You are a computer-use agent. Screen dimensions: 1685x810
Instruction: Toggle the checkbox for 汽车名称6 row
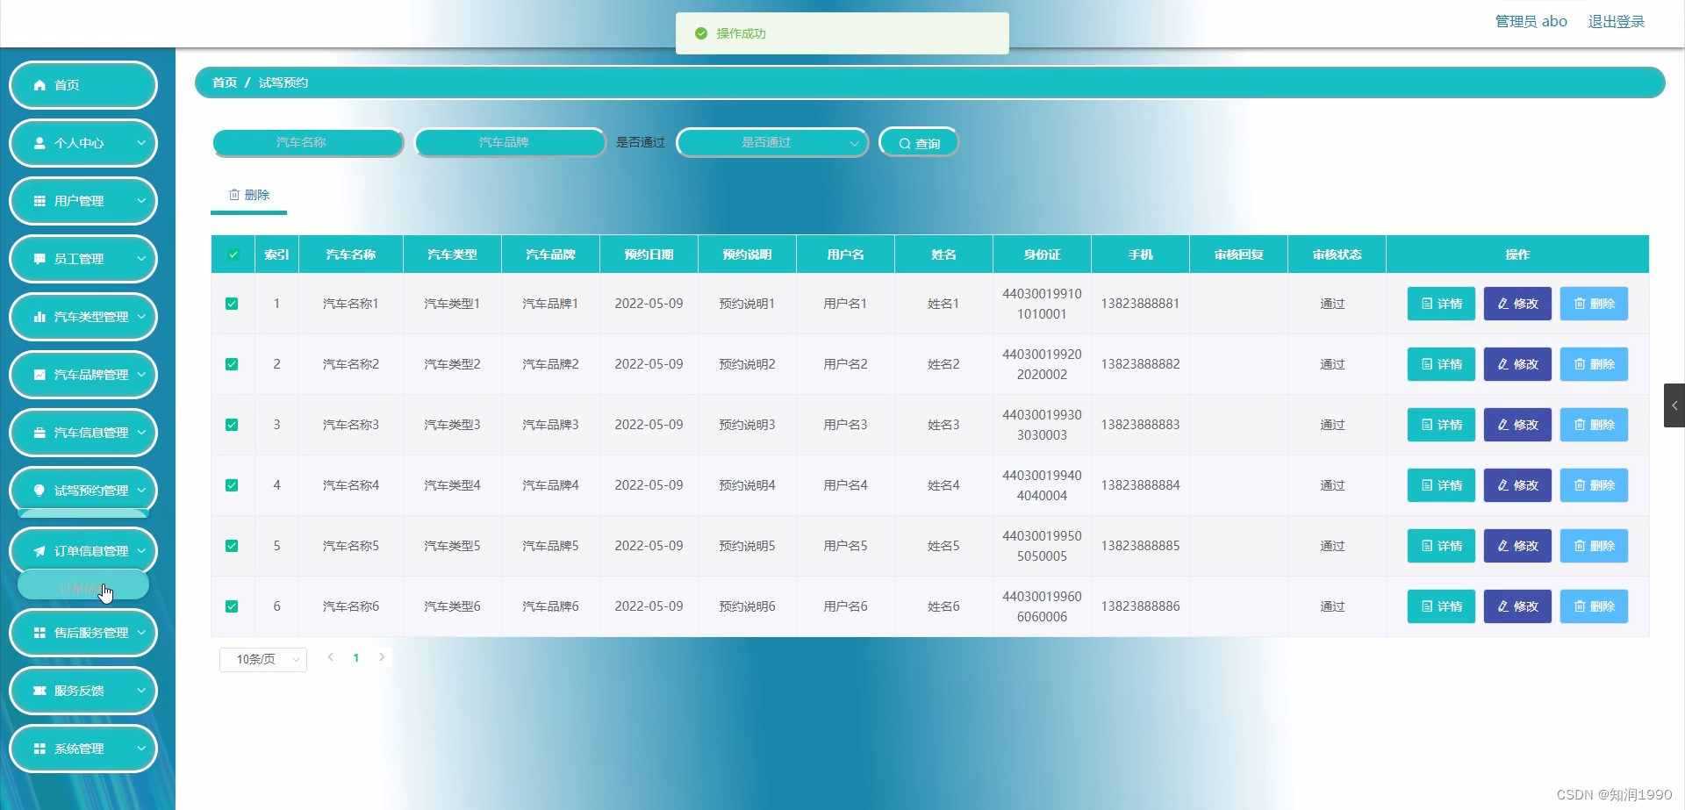click(x=232, y=606)
